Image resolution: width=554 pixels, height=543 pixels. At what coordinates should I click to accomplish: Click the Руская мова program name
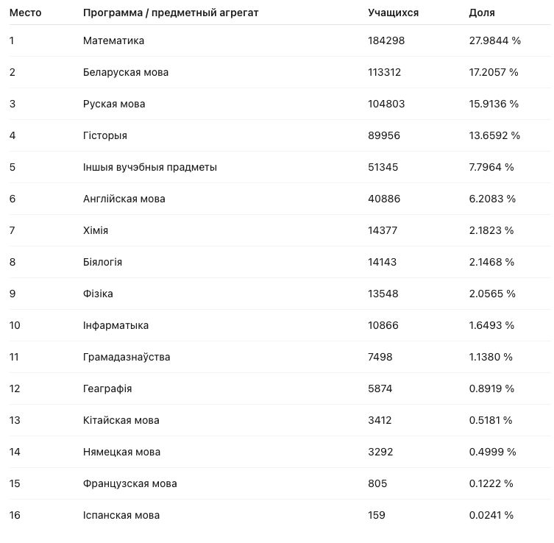[x=114, y=104]
